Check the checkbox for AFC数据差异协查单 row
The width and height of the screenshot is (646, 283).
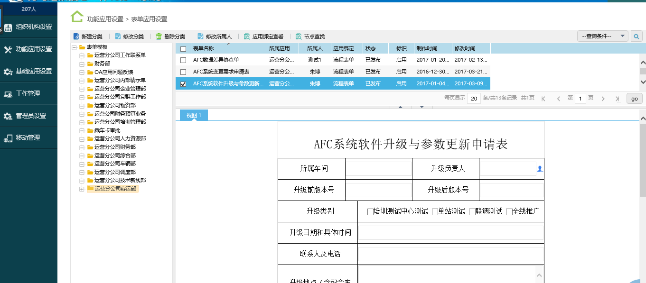tap(183, 60)
